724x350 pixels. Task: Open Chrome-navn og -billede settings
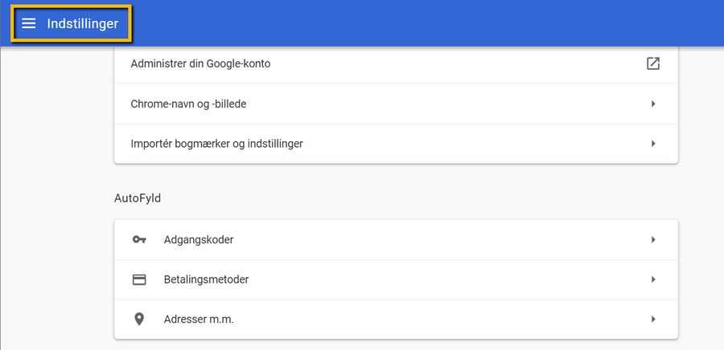[396, 104]
